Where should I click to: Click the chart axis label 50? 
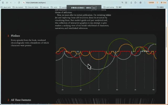coord(99,90)
